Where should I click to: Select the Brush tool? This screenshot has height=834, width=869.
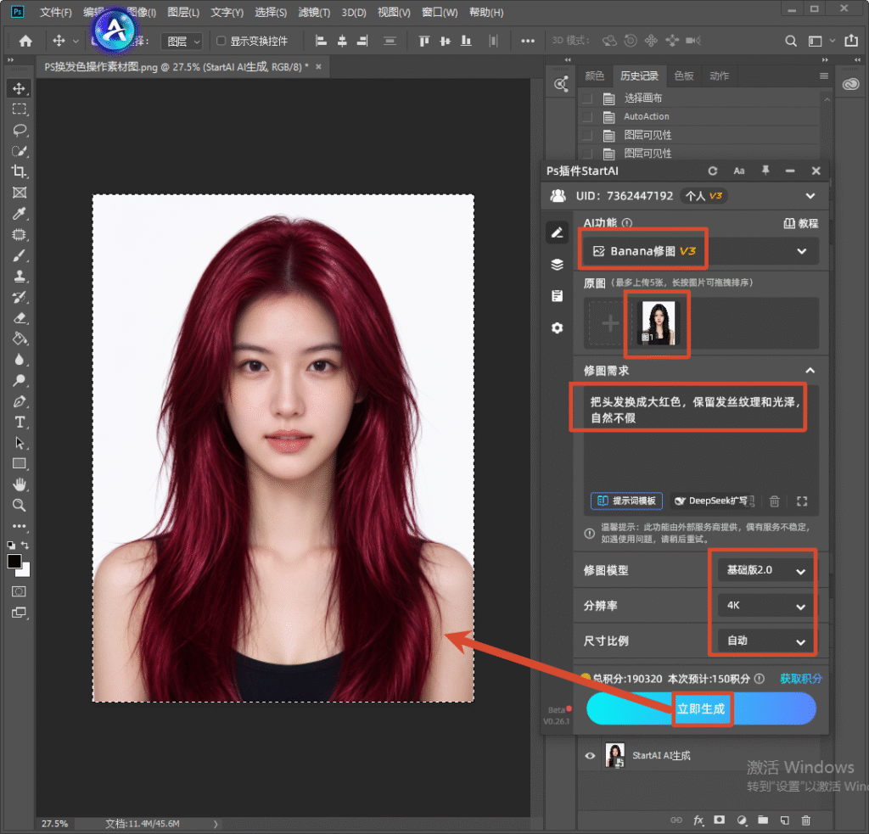[19, 255]
